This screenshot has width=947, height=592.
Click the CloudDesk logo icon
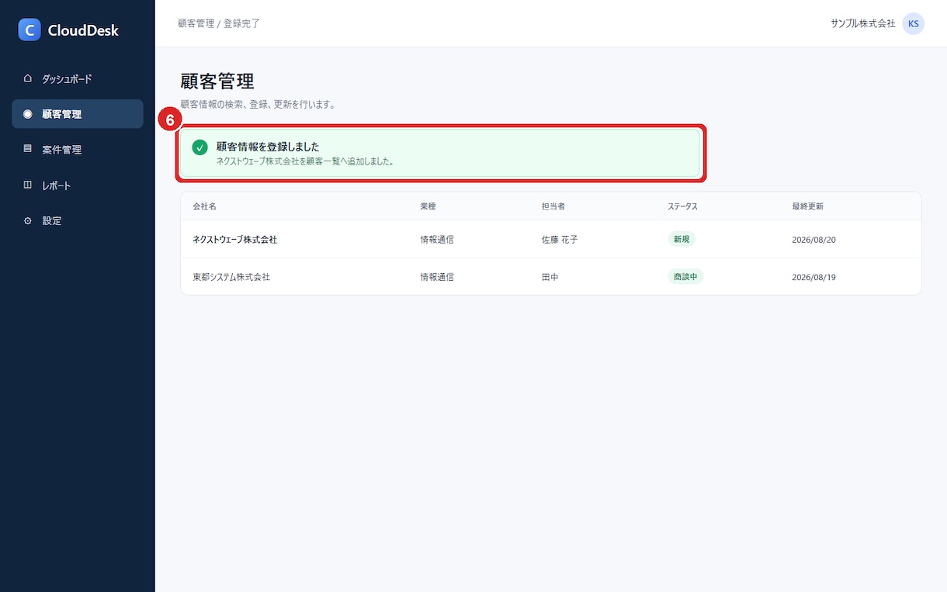coord(29,30)
